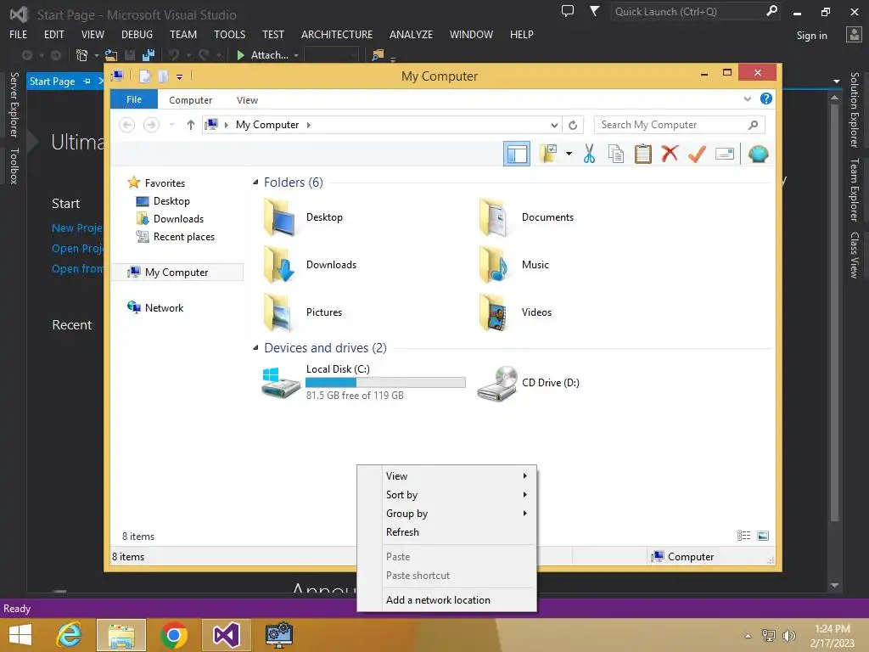Select Local Disk (C:) drive
Viewport: 869px width, 652px height.
pos(363,382)
